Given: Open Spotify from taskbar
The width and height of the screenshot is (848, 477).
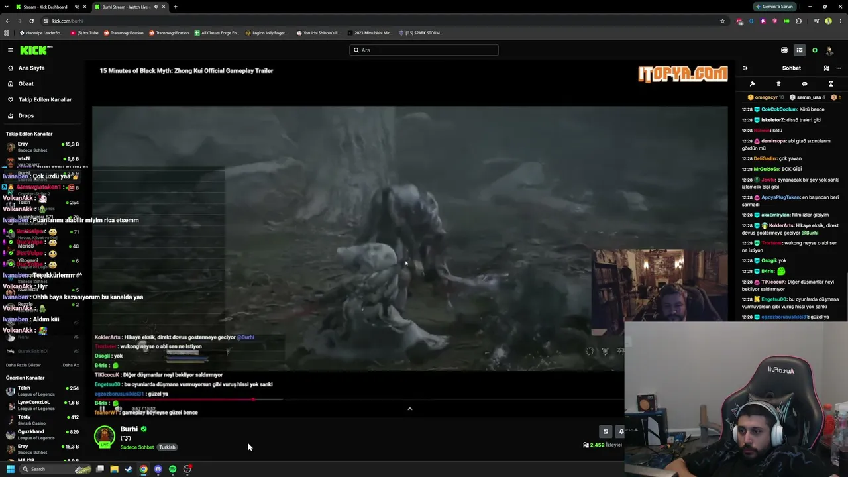Looking at the screenshot, I should pos(172,469).
